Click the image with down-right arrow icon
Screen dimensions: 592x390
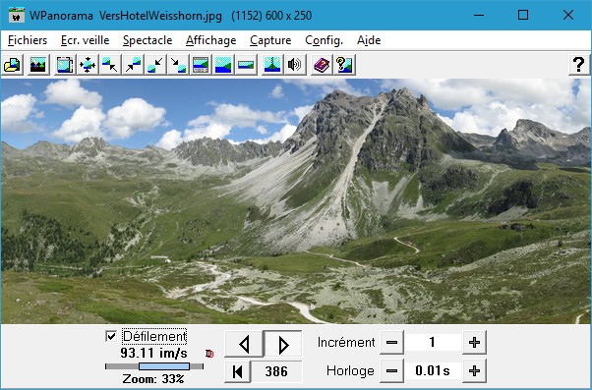coord(178,65)
